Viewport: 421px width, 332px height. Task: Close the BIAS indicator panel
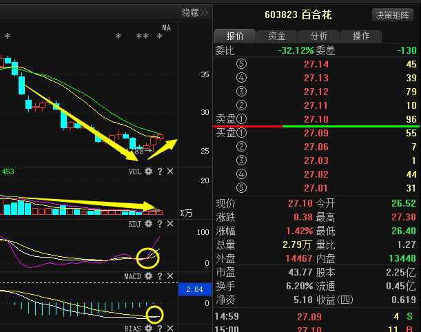(170, 329)
